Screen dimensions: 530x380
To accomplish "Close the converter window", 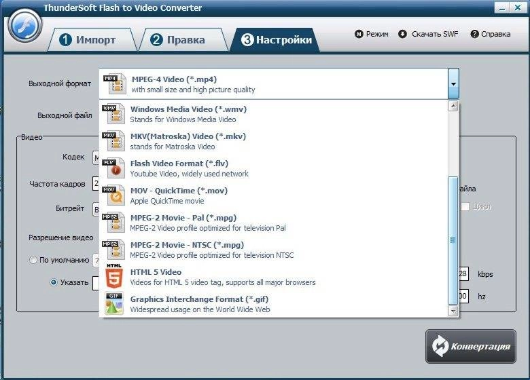I will 518,7.
